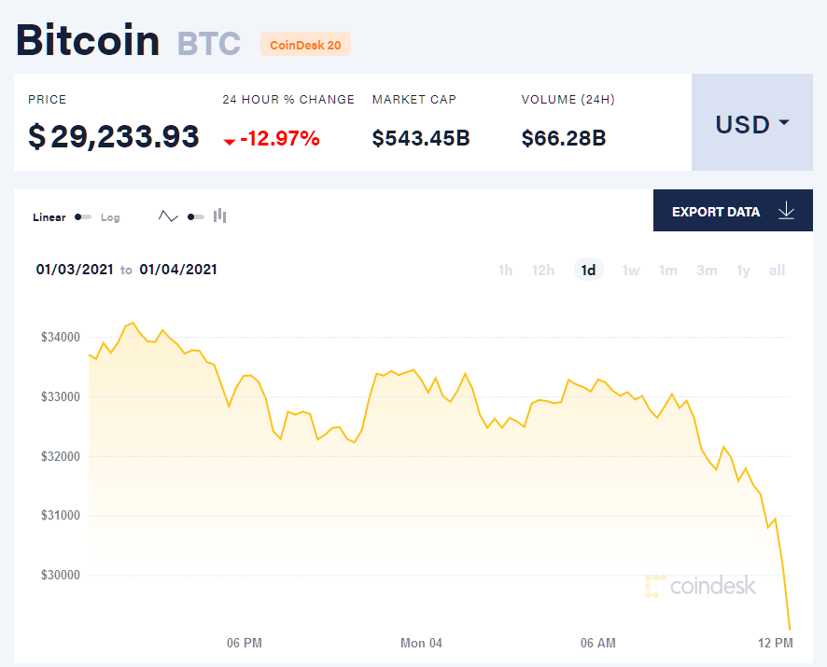
Task: Switch to the 1w time range
Action: point(630,270)
